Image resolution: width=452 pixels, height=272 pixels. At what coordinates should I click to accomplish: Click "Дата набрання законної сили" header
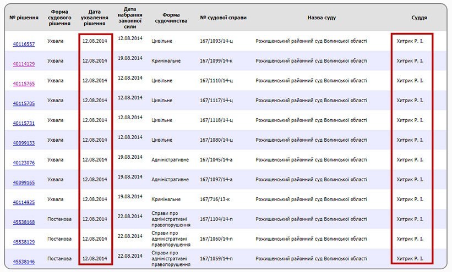pyautogui.click(x=130, y=18)
